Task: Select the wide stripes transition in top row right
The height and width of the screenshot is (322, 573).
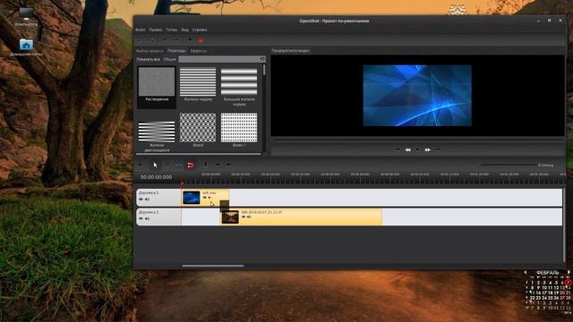Action: point(239,81)
